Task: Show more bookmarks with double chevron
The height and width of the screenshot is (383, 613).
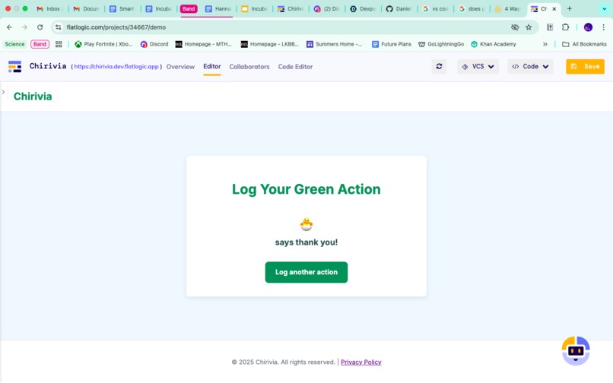Action: click(x=545, y=44)
